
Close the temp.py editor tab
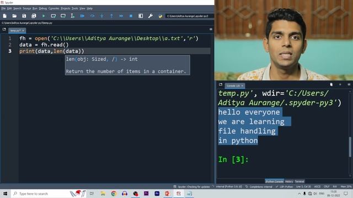coord(23,31)
